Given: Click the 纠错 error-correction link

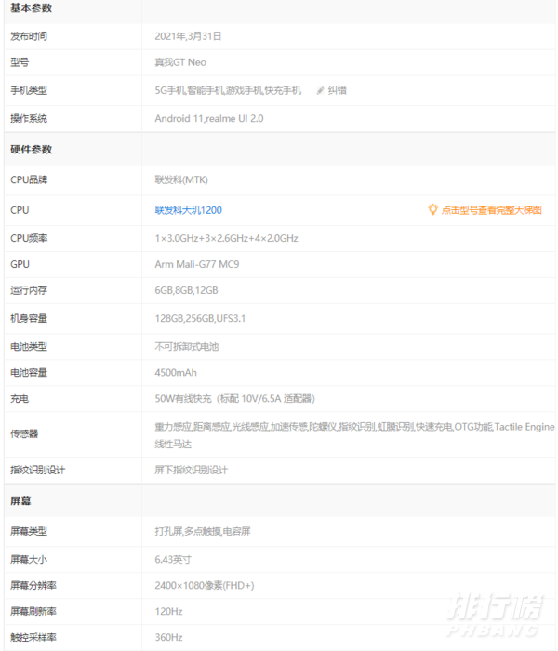Looking at the screenshot, I should [x=337, y=90].
